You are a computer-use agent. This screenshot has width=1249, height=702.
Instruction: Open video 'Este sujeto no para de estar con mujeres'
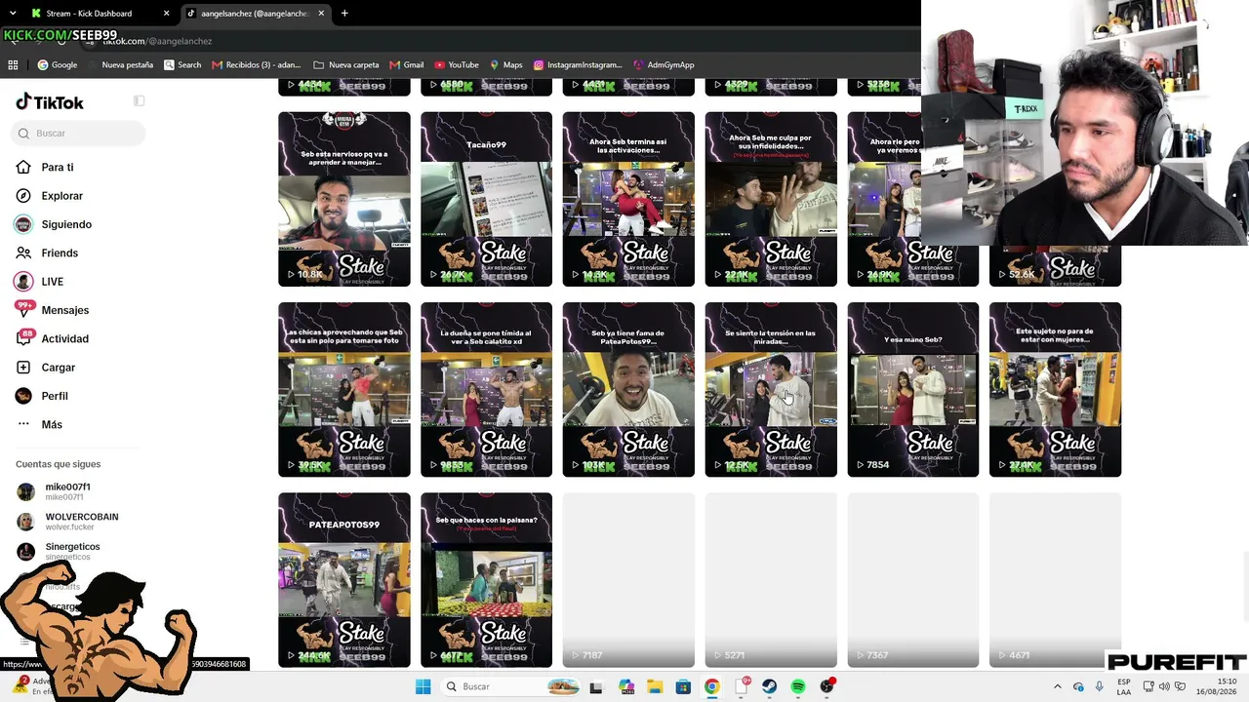pyautogui.click(x=1055, y=390)
